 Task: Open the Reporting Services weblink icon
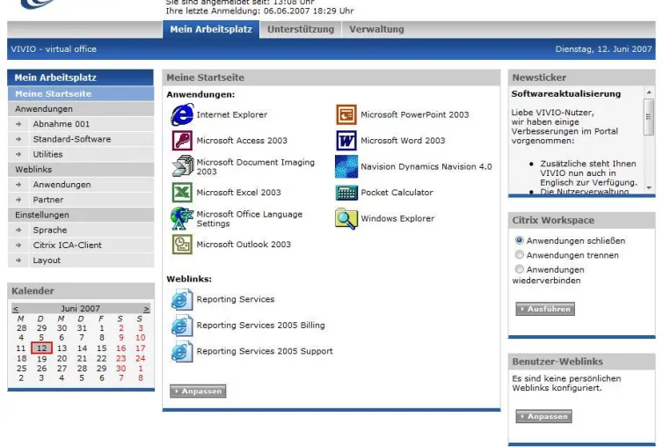(182, 299)
